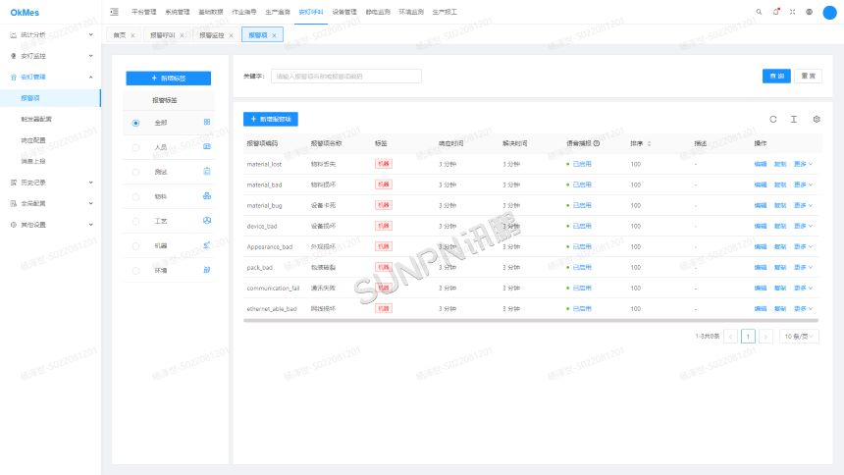Change table density with the row-height icon

794,119
